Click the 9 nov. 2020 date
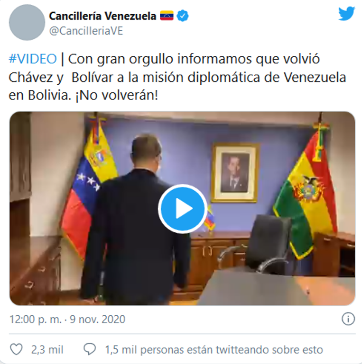This screenshot has height=364, width=362. coord(97,319)
